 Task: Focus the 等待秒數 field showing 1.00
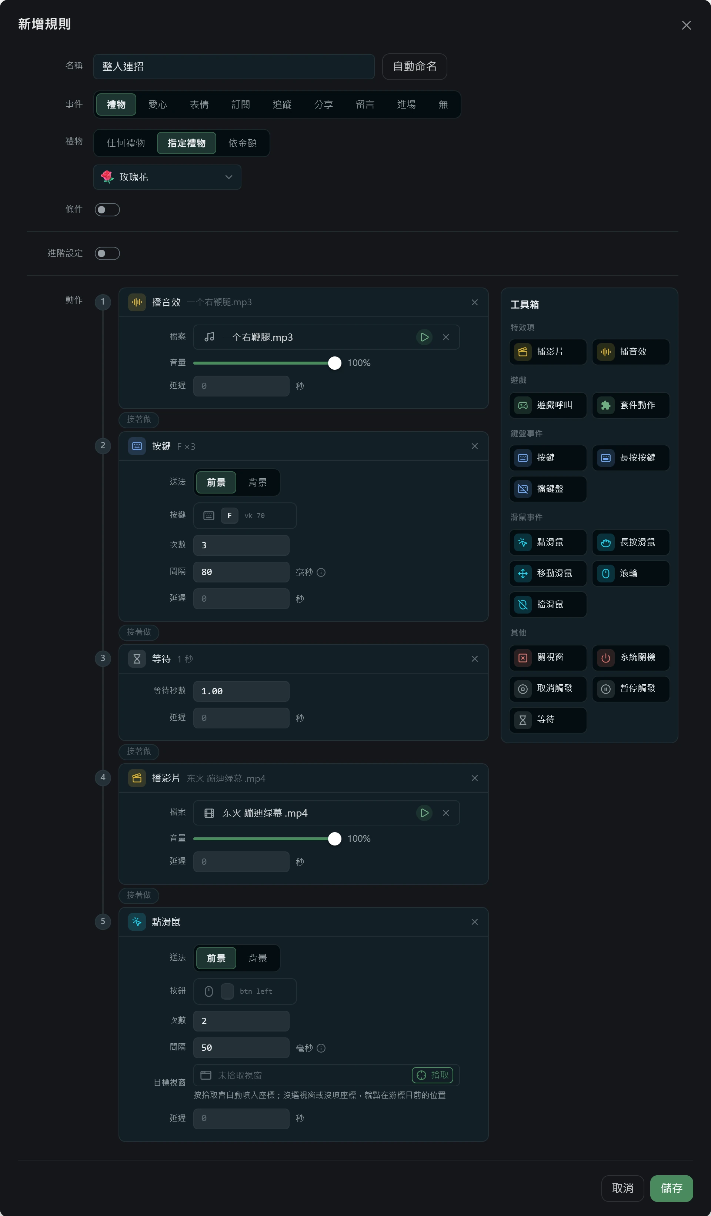241,691
